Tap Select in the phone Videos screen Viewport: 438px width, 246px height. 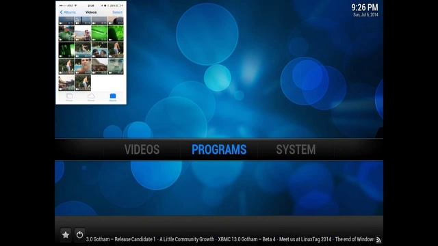point(117,12)
